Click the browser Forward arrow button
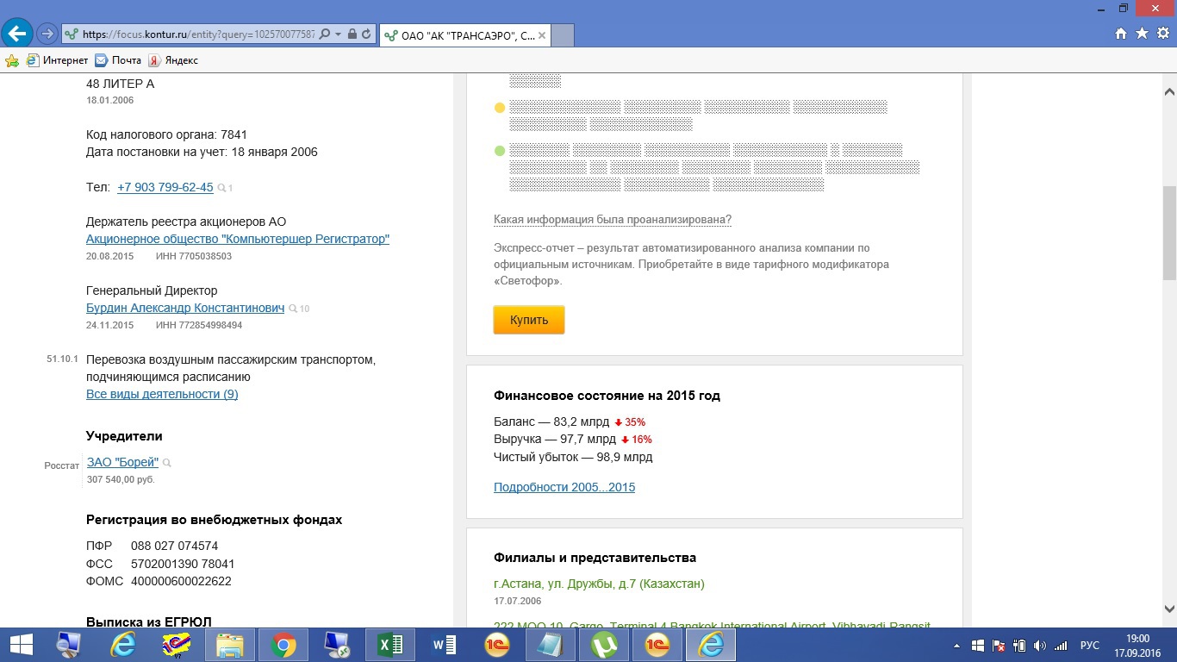Viewport: 1177px width, 662px height. (47, 34)
